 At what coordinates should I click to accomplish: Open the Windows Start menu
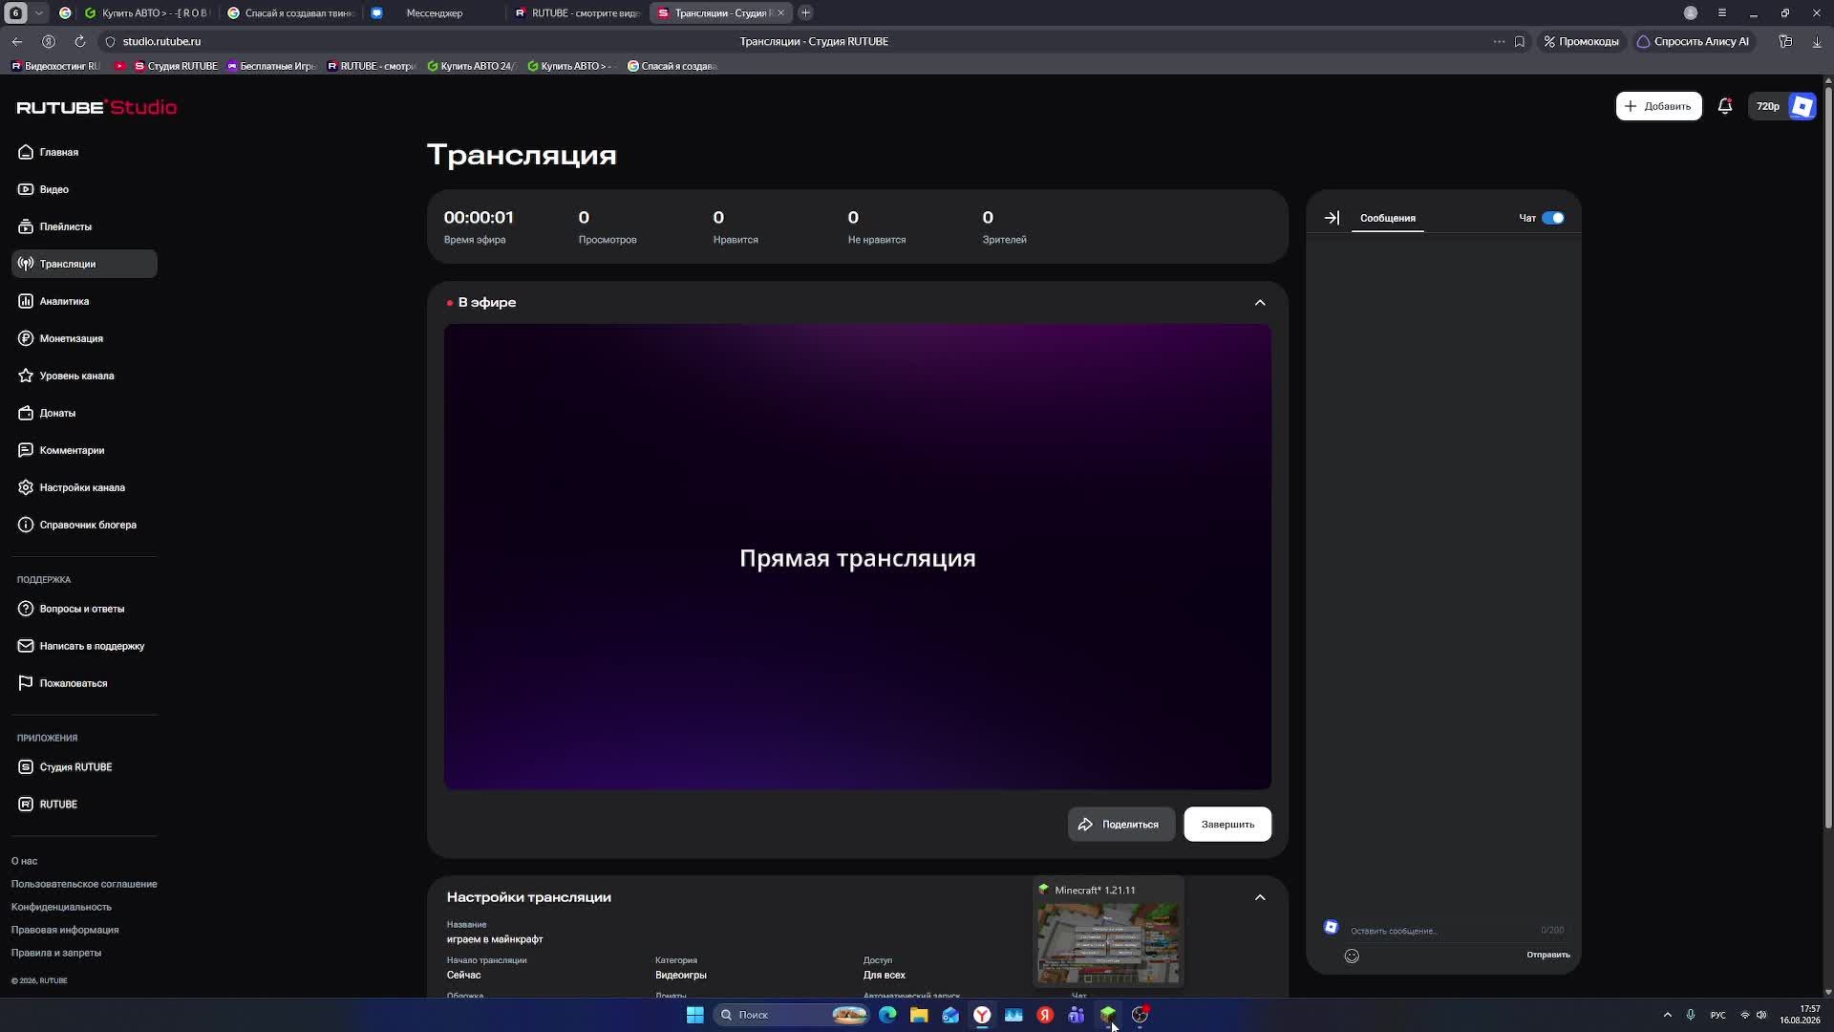(x=695, y=1015)
